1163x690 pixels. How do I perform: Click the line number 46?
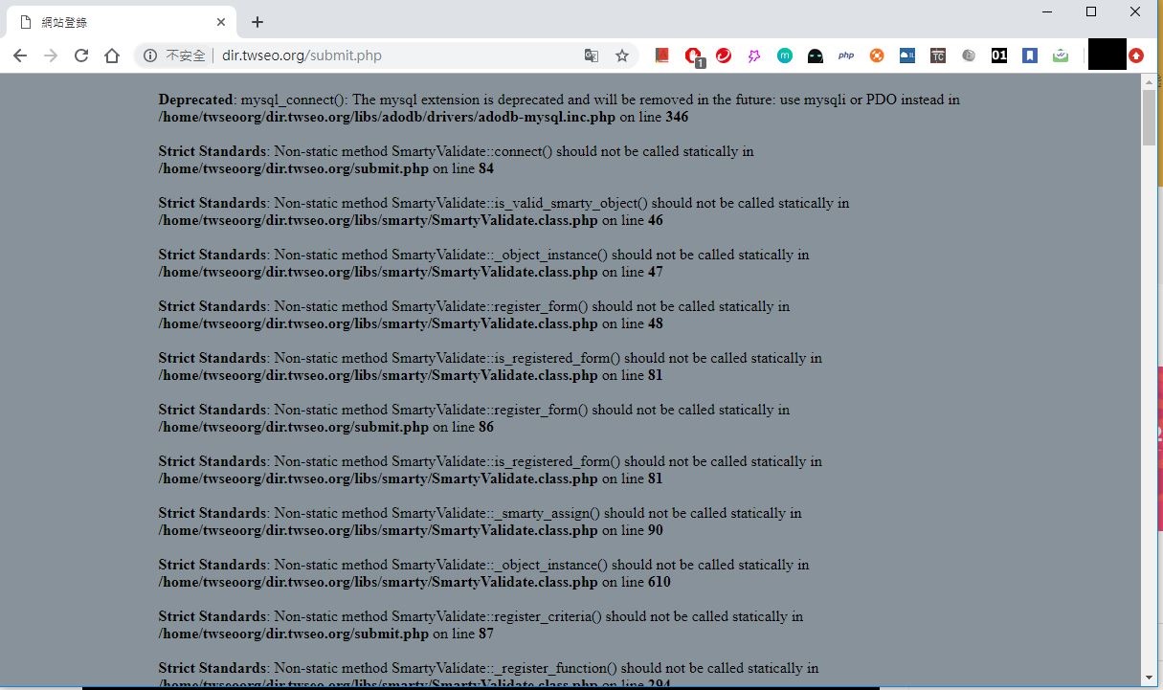pos(656,220)
